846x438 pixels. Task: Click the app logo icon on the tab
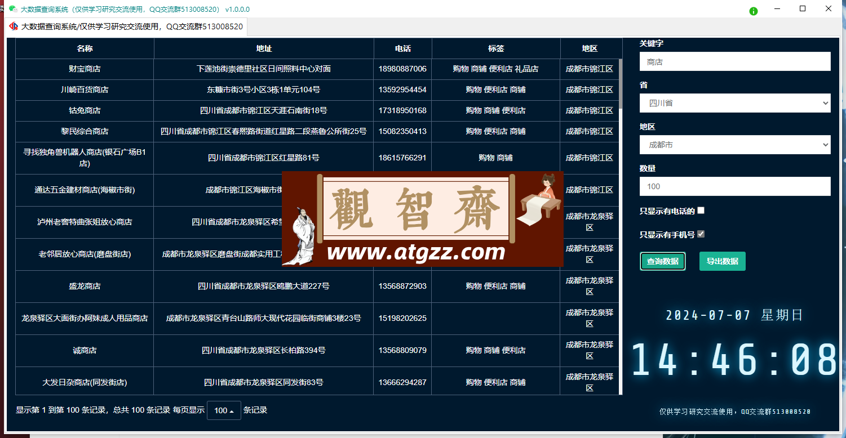point(14,26)
